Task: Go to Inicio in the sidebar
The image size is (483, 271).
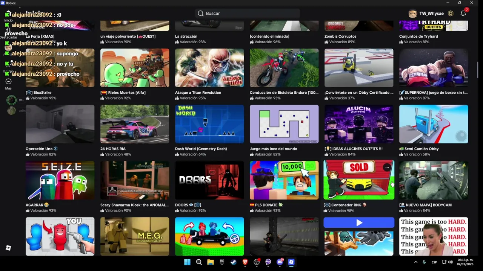Action: click(8, 17)
